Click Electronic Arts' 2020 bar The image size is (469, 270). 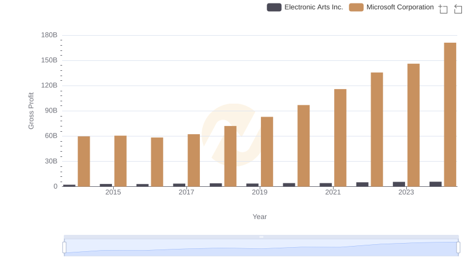(x=289, y=185)
